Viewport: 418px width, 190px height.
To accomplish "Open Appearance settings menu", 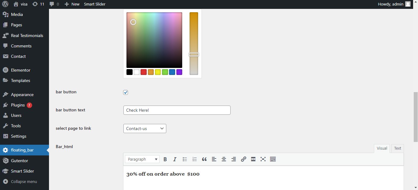I will click(x=24, y=95).
